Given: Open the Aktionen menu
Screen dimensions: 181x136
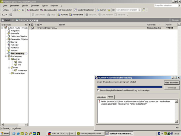Looking at the screenshot, I should [x=54, y=6].
